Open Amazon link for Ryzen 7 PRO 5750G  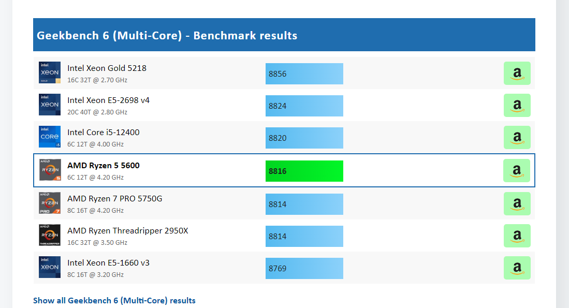click(517, 204)
